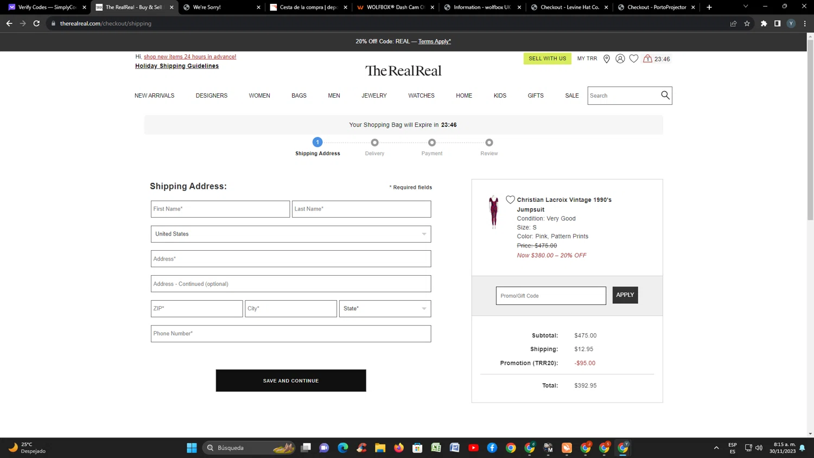Open the MEN menu
The image size is (814, 458).
tap(334, 96)
